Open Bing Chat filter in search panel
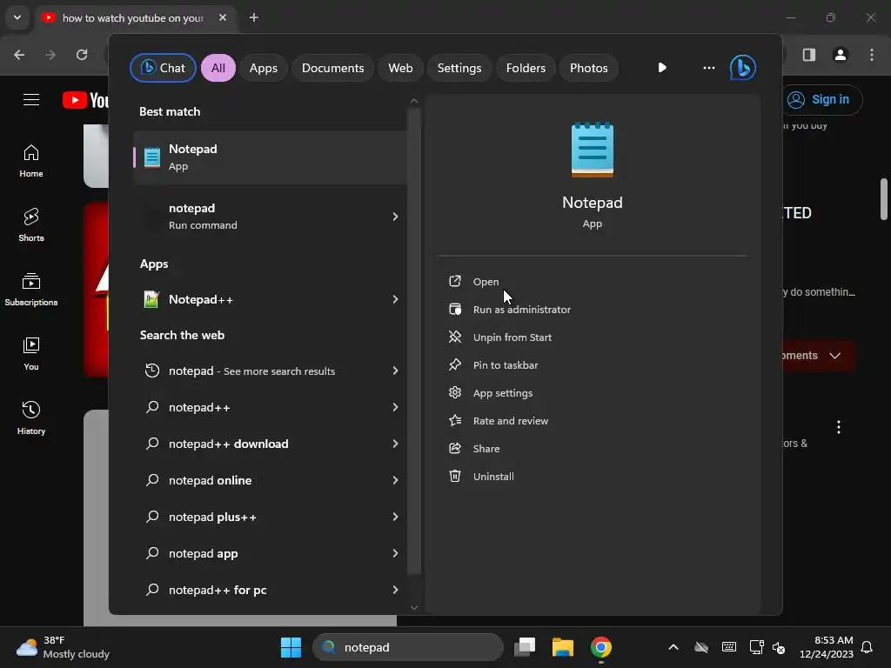The width and height of the screenshot is (891, 668). pyautogui.click(x=163, y=68)
